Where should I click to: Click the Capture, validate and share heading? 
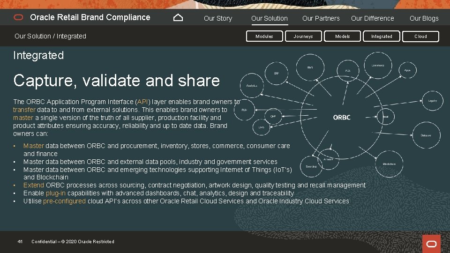point(117,81)
